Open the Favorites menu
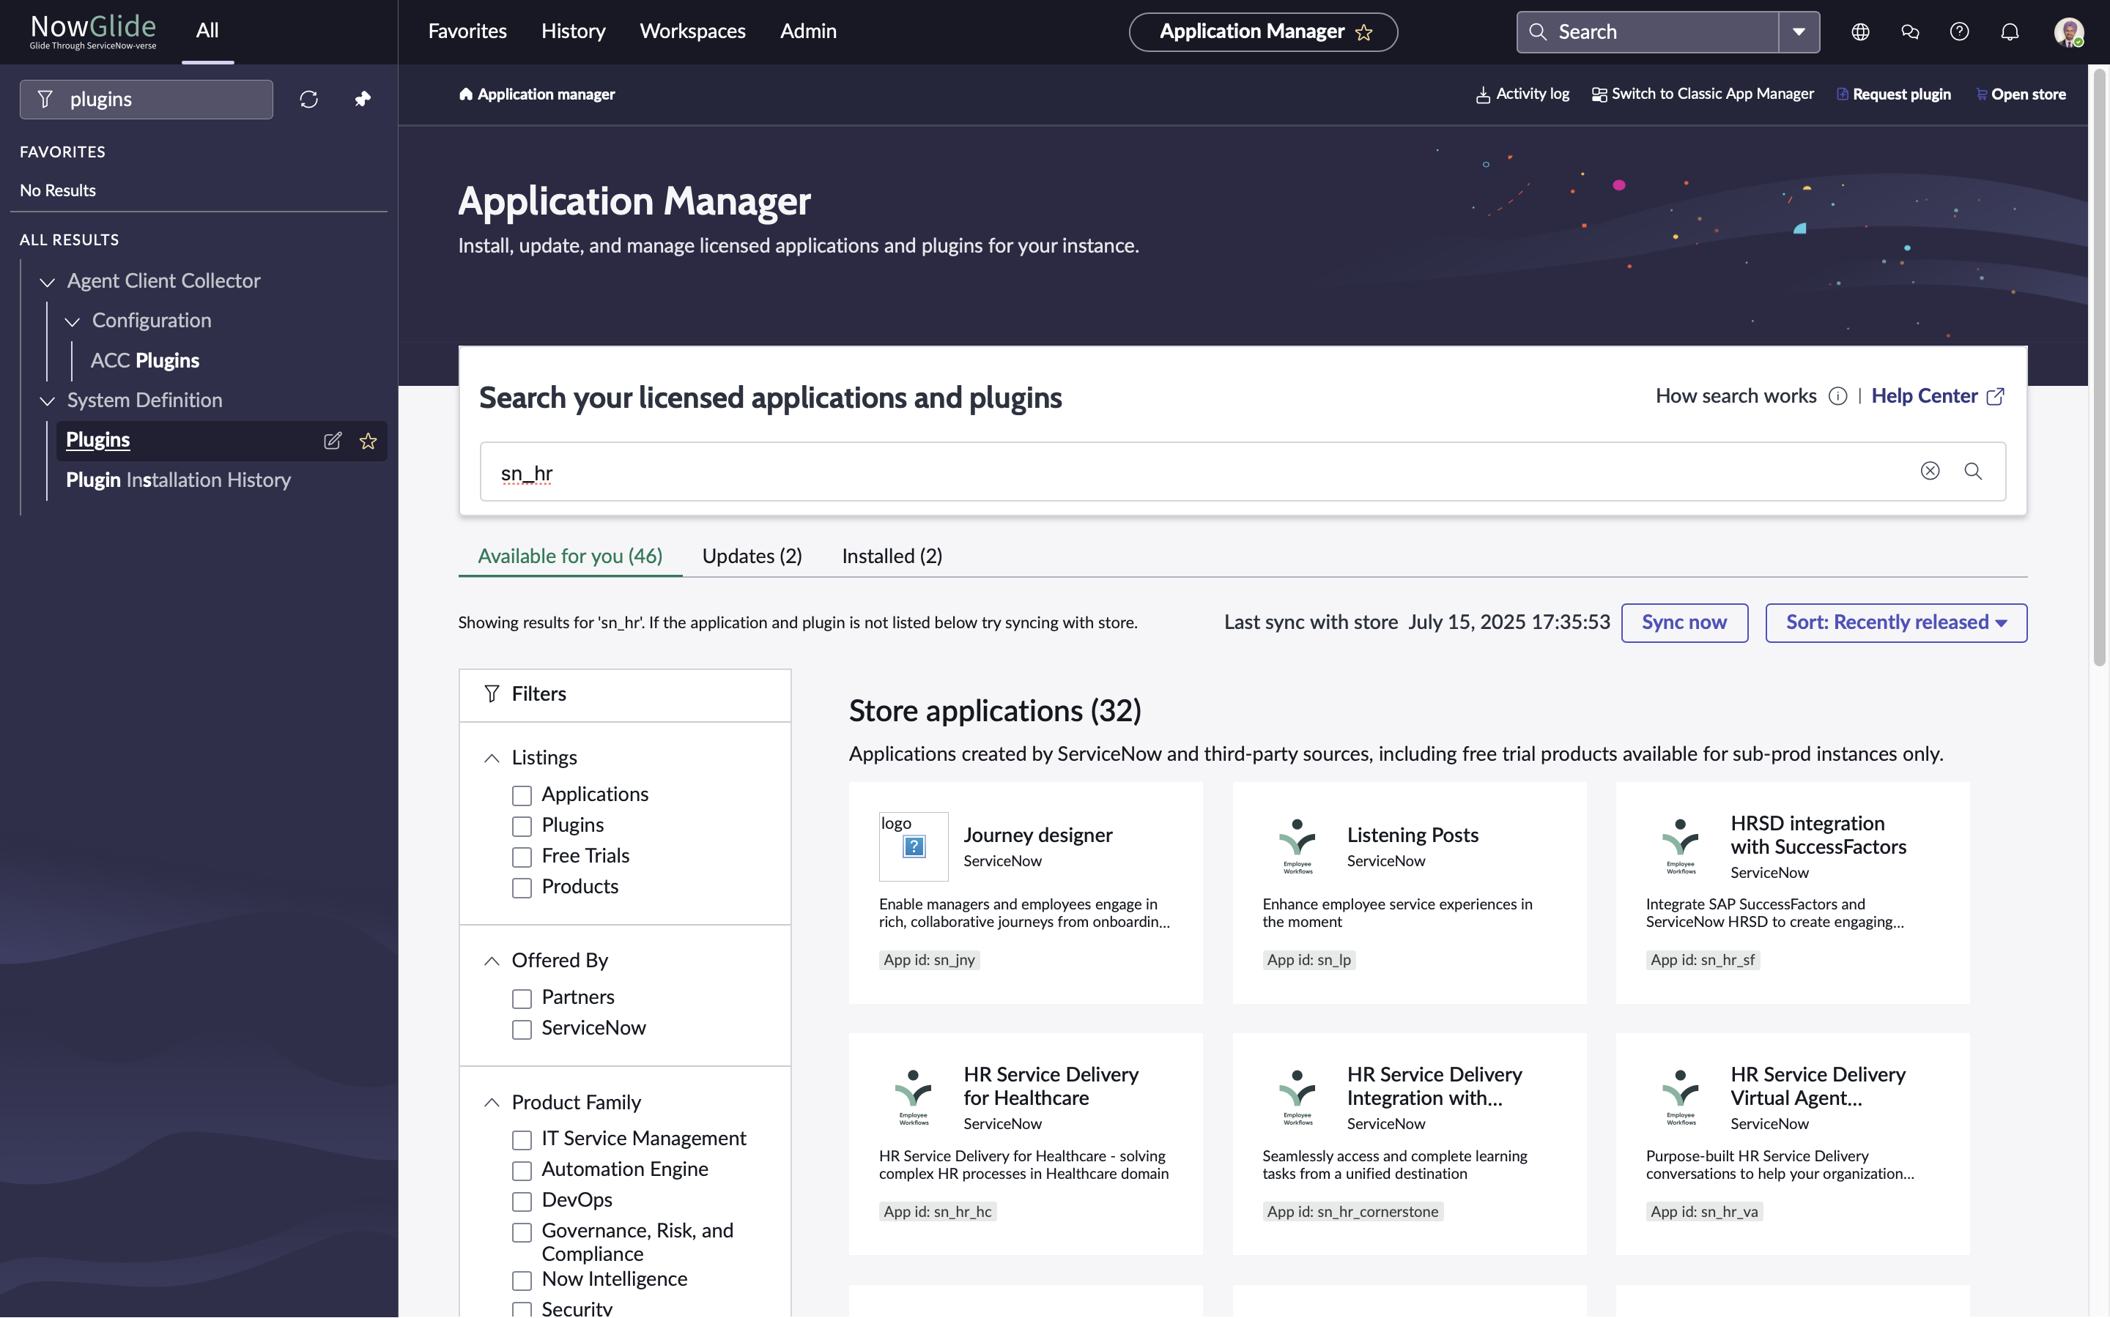Image resolution: width=2110 pixels, height=1318 pixels. pos(467,31)
